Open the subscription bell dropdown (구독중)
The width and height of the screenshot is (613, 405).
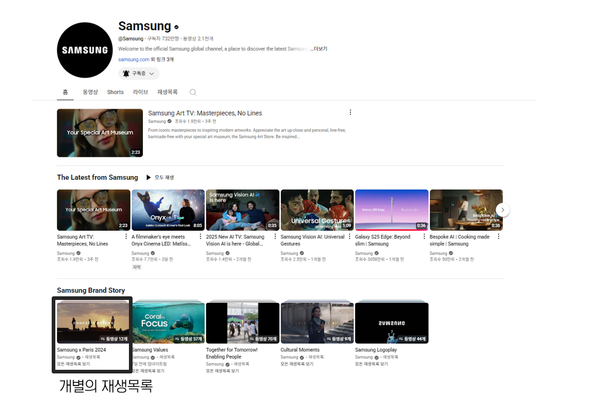point(139,73)
